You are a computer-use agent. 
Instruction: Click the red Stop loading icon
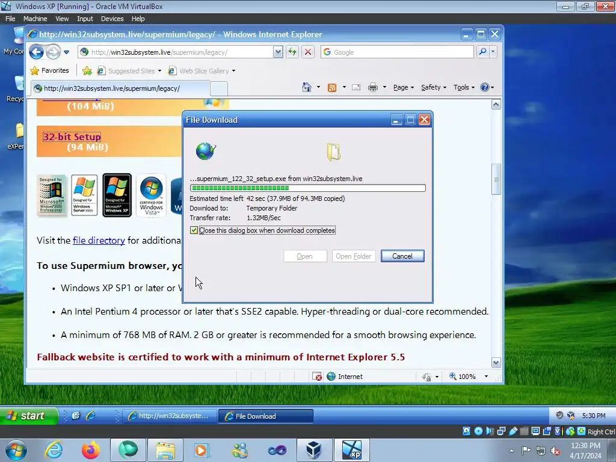coord(308,52)
